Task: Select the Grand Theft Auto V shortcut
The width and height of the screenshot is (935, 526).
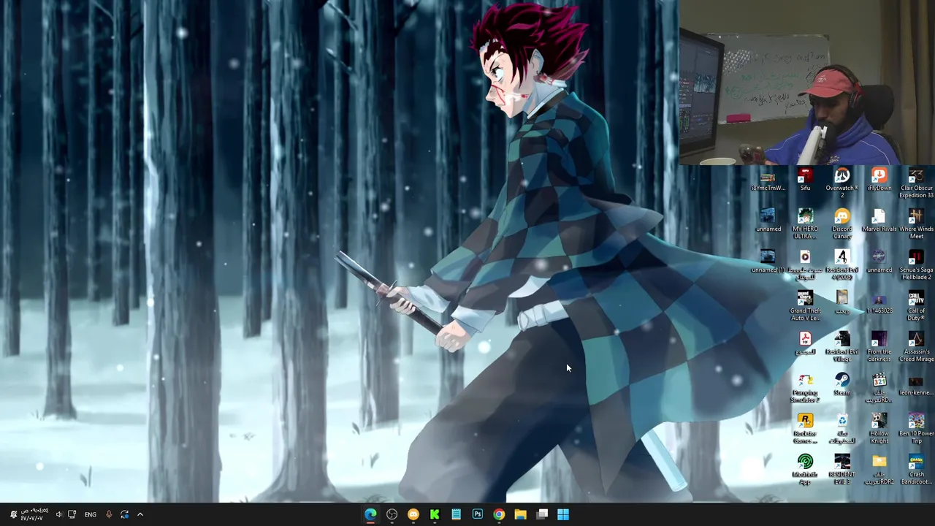Action: pyautogui.click(x=805, y=305)
